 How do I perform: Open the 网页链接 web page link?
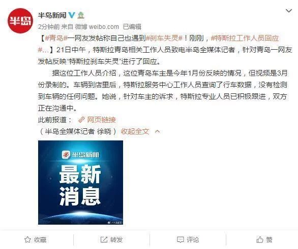point(101,120)
